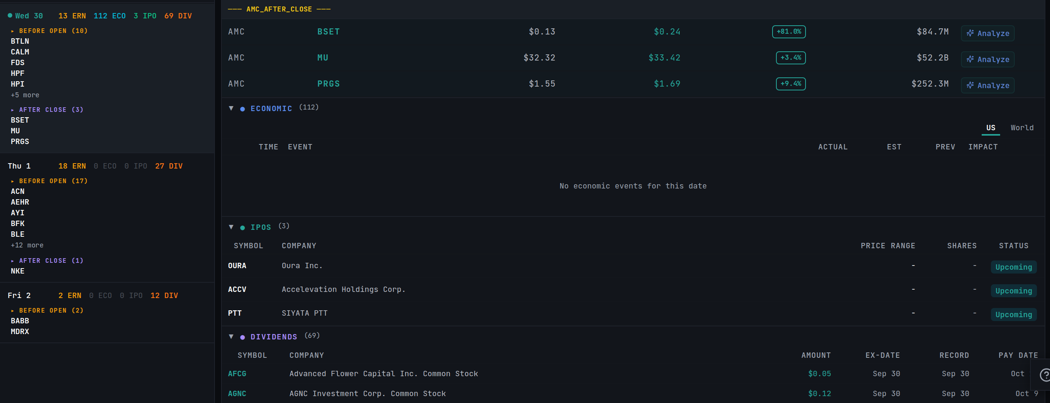Click the OURA IPO symbol
This screenshot has height=403, width=1050.
(x=237, y=266)
